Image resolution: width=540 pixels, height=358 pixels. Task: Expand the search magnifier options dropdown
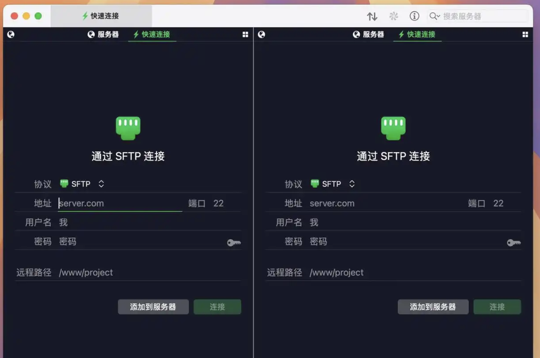pos(435,16)
